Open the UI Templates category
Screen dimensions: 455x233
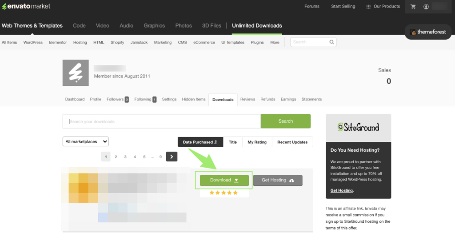233,42
